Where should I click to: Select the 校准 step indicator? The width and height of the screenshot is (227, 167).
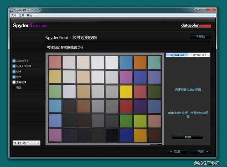tap(17, 71)
